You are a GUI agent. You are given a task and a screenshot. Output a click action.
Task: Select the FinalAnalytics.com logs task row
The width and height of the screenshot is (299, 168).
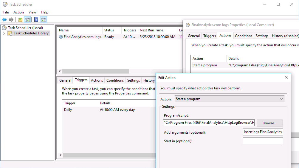pyautogui.click(x=120, y=37)
